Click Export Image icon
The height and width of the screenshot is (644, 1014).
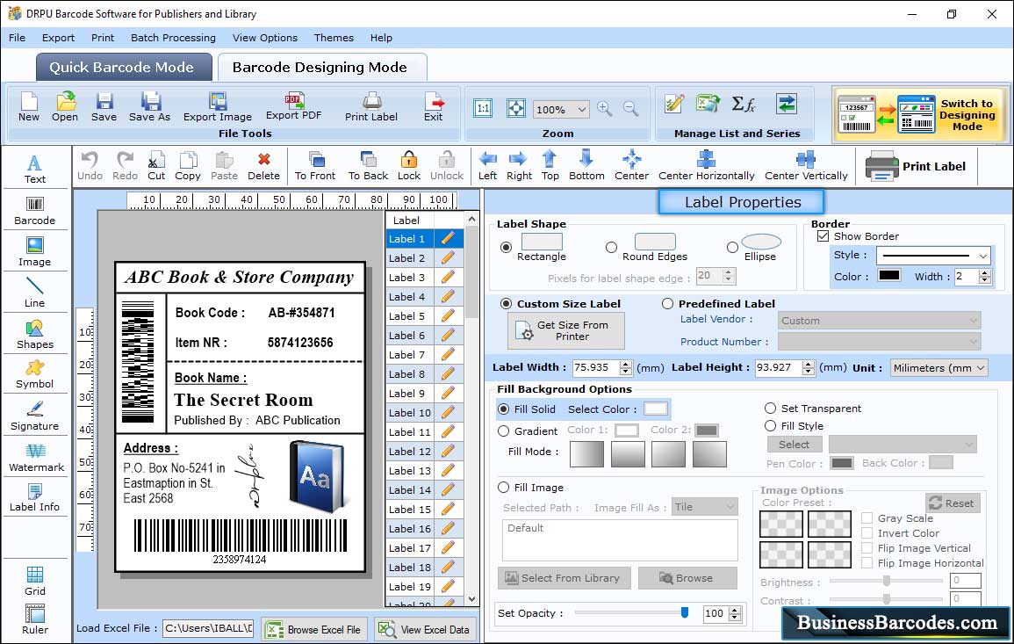coord(218,107)
